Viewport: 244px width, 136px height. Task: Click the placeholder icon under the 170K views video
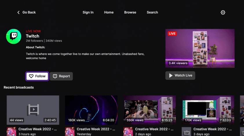(186, 131)
